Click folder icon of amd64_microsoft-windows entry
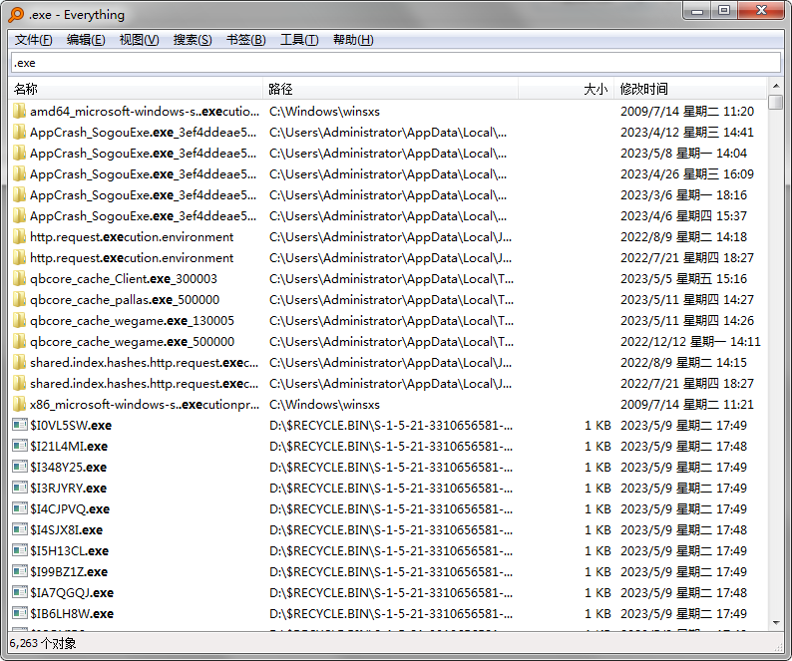The height and width of the screenshot is (661, 792). coord(19,112)
